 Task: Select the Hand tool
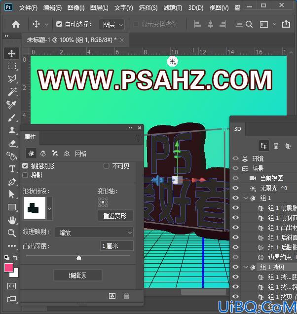(x=12, y=220)
